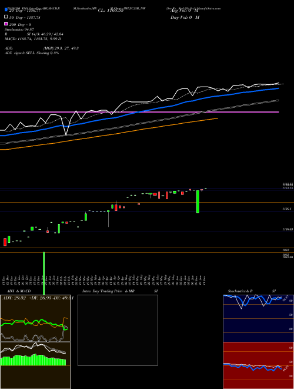Click the 1109.85 price axis label
The height and width of the screenshot is (389, 294).
(x=288, y=230)
